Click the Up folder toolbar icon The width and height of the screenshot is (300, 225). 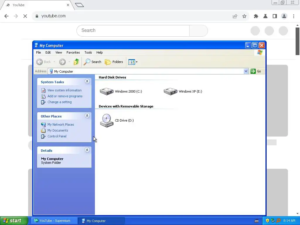click(x=76, y=62)
